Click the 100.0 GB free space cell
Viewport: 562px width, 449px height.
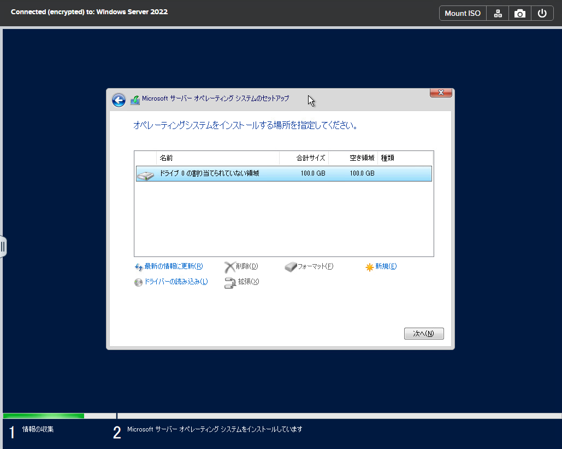(362, 173)
